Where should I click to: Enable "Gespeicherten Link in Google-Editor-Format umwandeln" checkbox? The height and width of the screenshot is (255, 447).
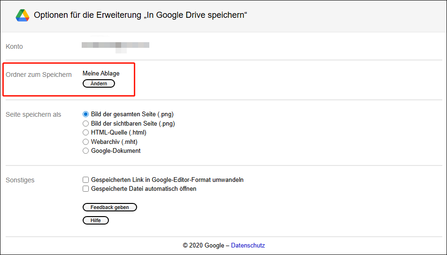[85, 180]
